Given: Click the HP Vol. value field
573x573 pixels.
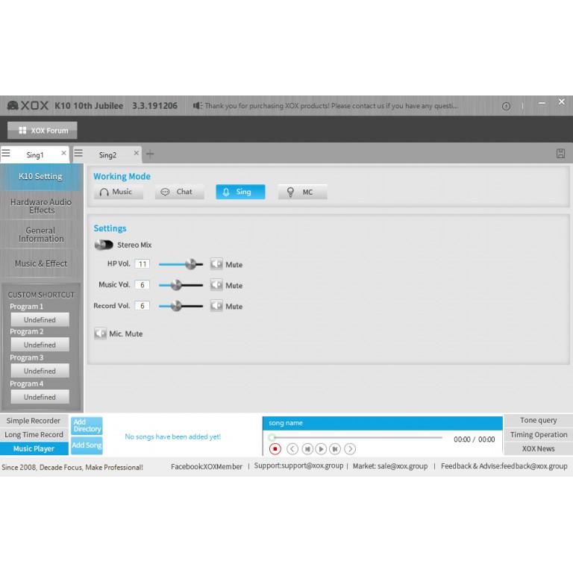Looking at the screenshot, I should 143,264.
